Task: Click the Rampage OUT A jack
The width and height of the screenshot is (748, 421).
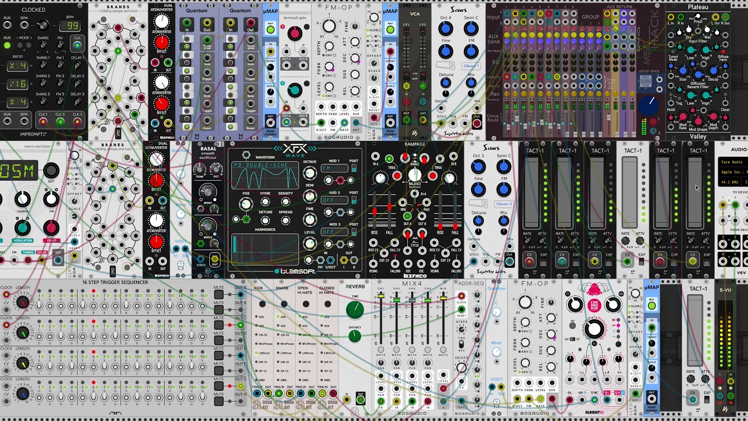Action: [x=407, y=217]
